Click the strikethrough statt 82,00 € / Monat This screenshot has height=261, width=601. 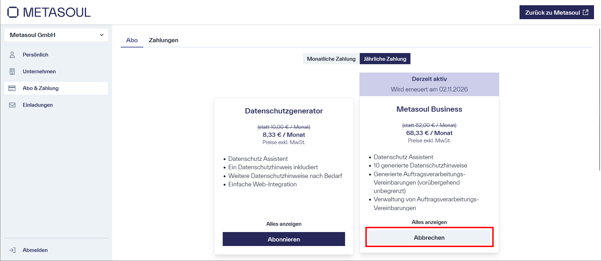(x=429, y=125)
